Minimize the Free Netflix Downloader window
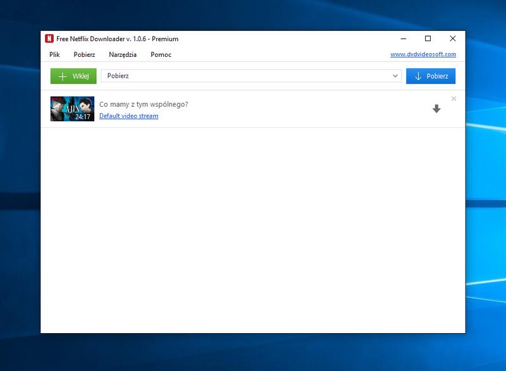The width and height of the screenshot is (506, 371). (404, 39)
